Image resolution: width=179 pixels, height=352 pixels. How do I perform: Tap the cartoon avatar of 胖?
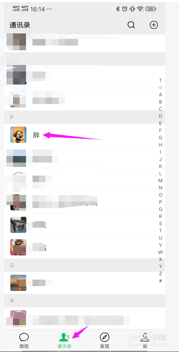[18, 135]
